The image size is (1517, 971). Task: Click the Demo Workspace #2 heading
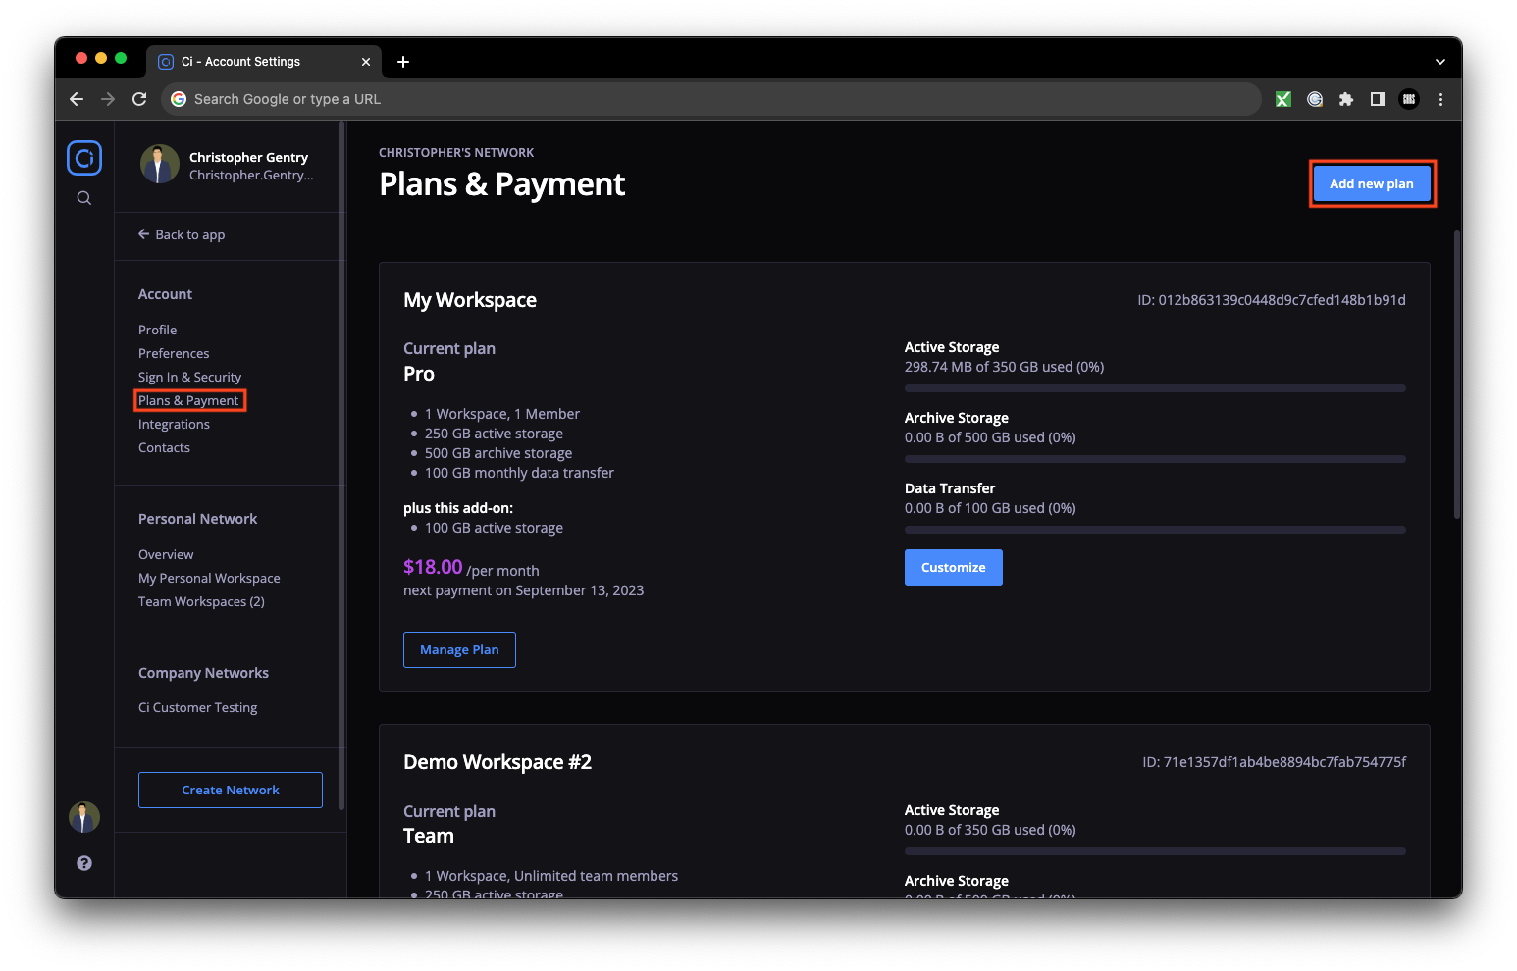click(497, 762)
